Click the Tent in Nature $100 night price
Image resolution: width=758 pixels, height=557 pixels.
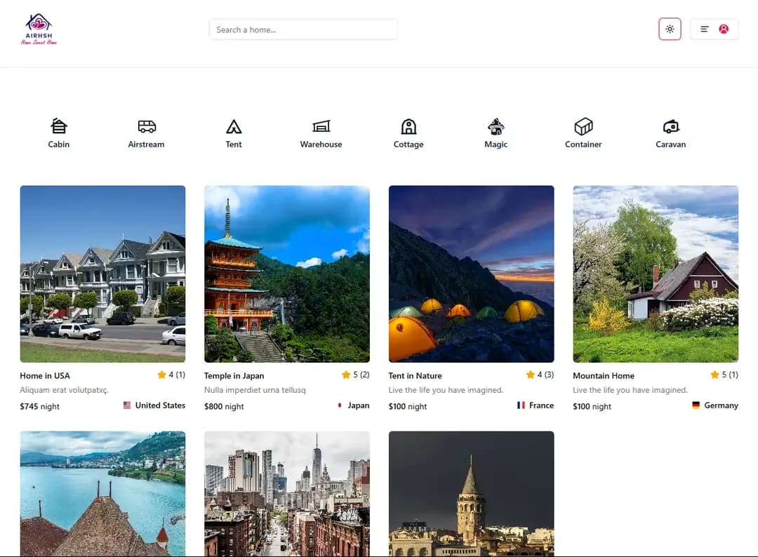(x=408, y=407)
